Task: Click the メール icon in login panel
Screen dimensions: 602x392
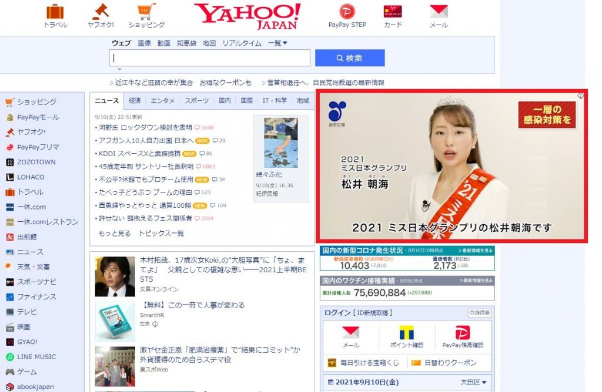Action: point(350,333)
